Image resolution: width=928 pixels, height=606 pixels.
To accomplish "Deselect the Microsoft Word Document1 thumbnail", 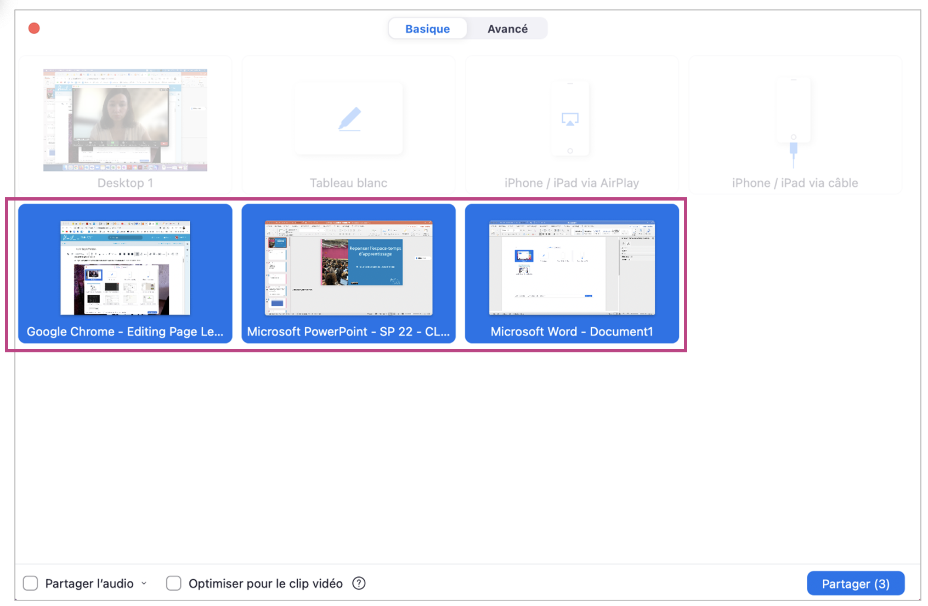I will click(x=571, y=268).
